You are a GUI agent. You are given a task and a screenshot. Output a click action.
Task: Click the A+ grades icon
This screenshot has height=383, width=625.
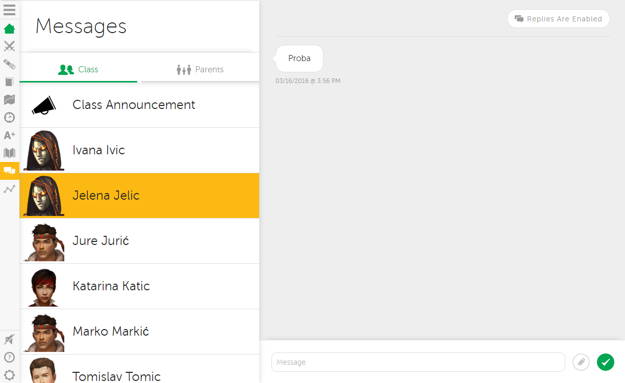9,135
